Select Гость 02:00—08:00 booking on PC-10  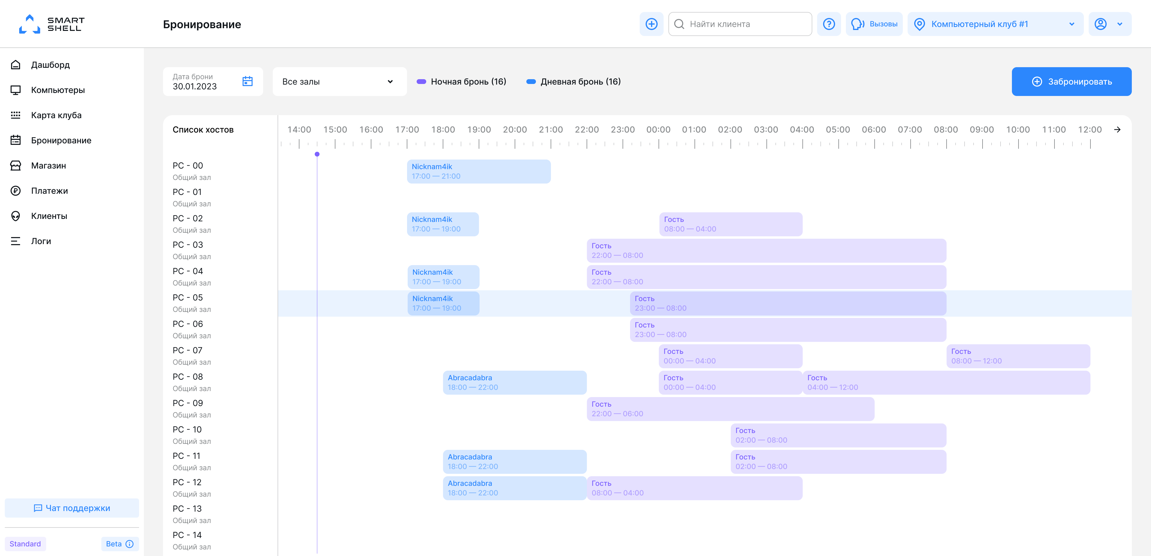pos(839,435)
